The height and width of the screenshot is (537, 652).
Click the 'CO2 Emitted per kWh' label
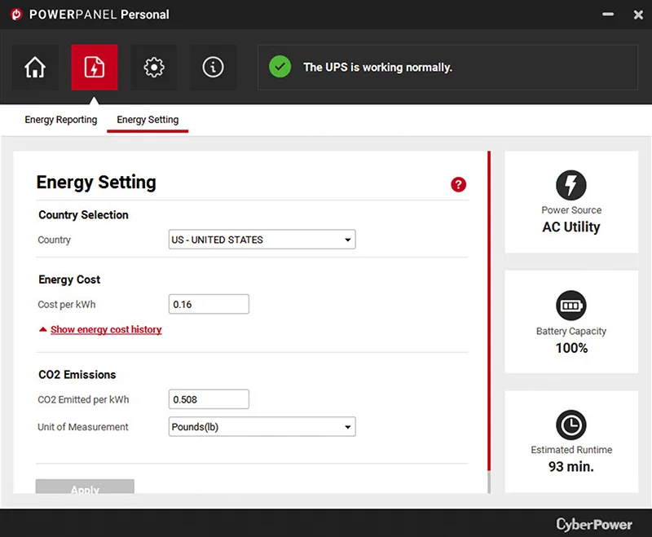pyautogui.click(x=84, y=399)
